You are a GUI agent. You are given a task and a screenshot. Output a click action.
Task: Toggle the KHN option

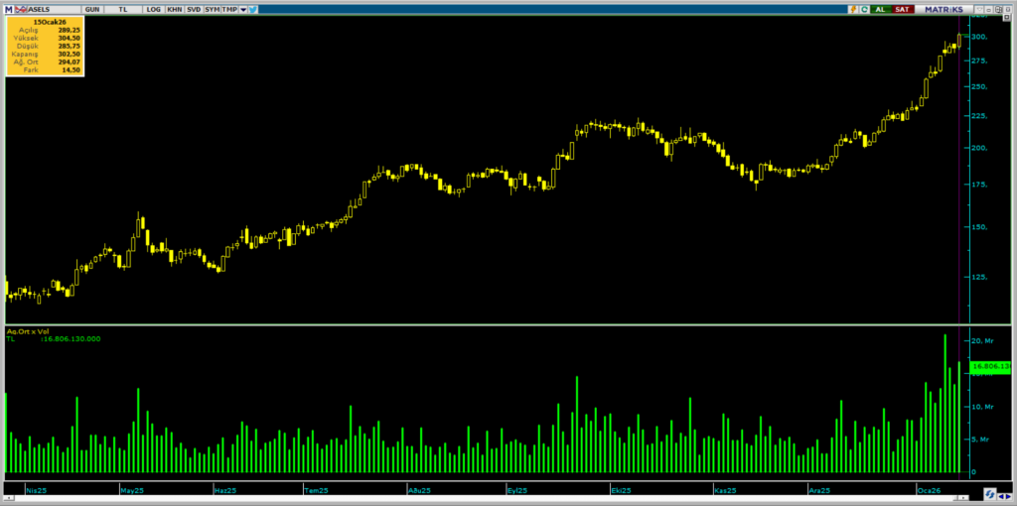click(x=175, y=10)
